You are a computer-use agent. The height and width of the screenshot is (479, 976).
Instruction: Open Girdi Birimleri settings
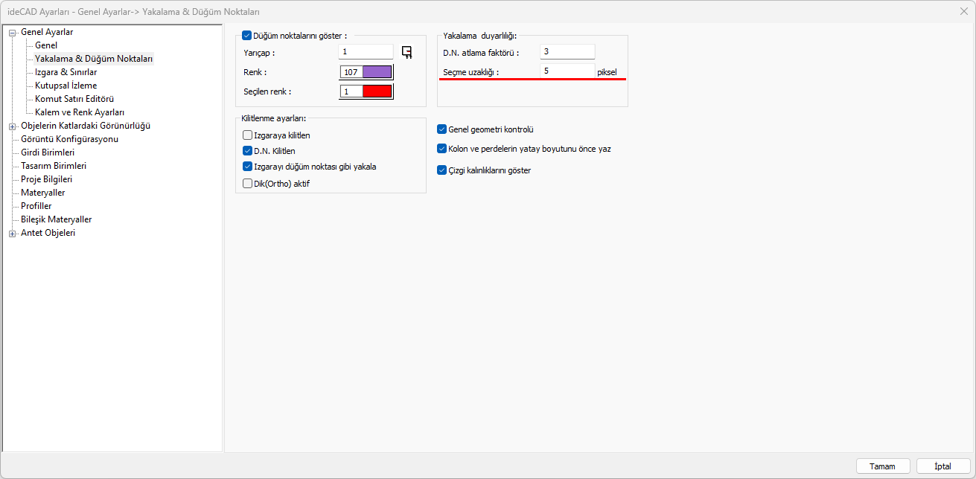point(48,152)
